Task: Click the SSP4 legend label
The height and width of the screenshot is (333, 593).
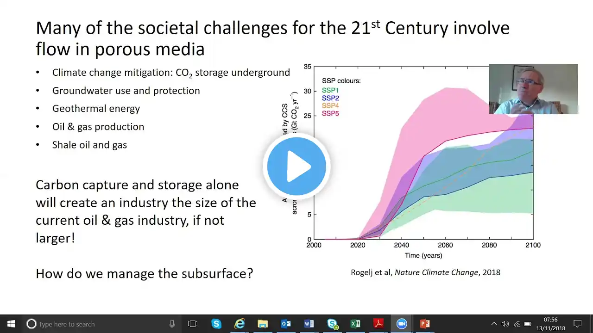Action: pos(330,106)
